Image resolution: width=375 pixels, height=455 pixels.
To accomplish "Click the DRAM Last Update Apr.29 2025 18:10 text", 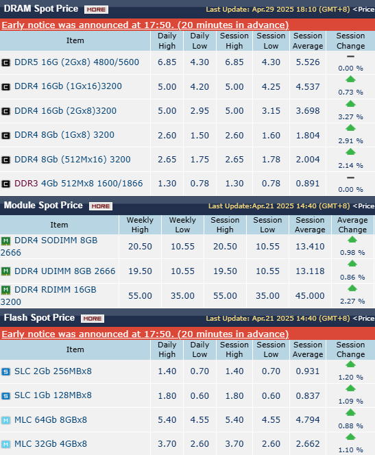I will [278, 10].
